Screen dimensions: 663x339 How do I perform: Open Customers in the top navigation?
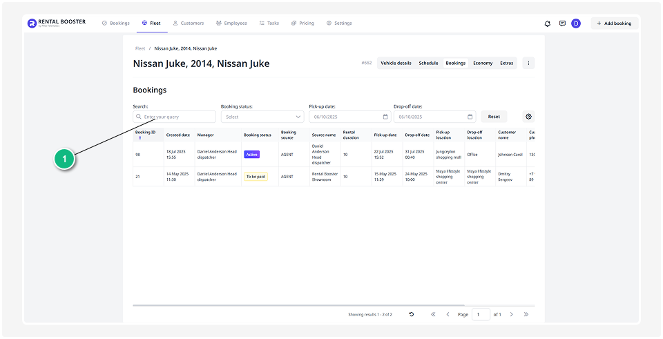click(x=188, y=23)
